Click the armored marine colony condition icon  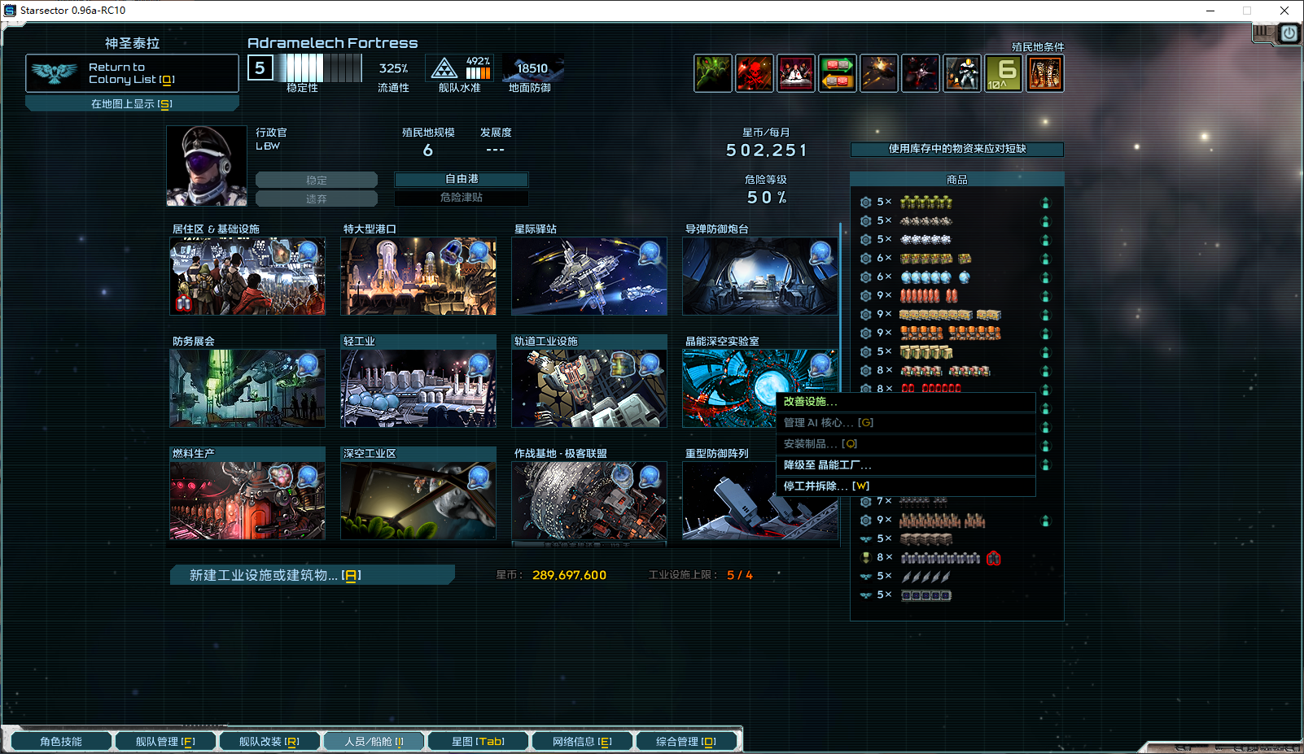[x=962, y=74]
